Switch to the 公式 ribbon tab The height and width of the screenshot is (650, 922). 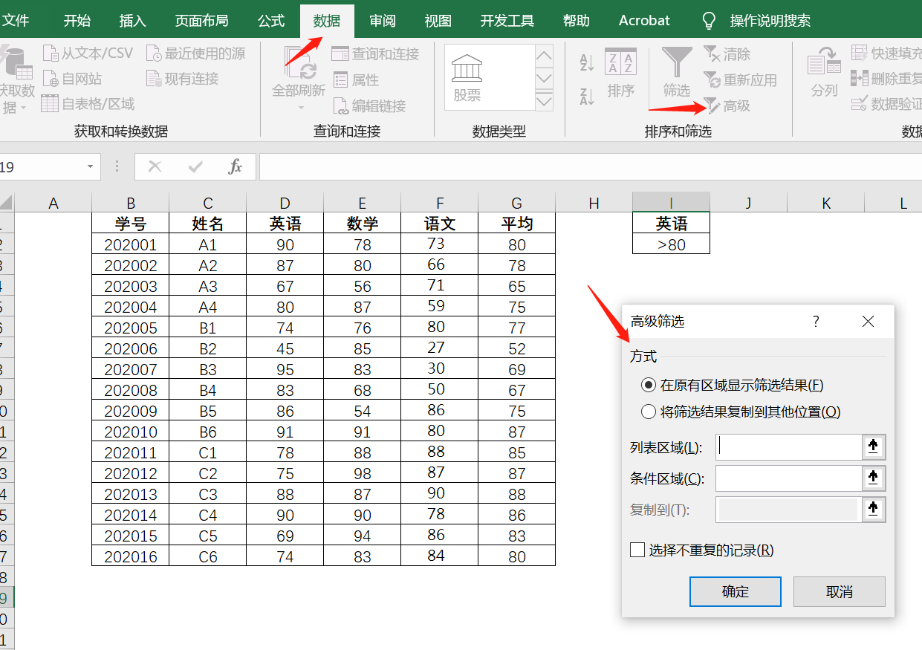[x=272, y=20]
